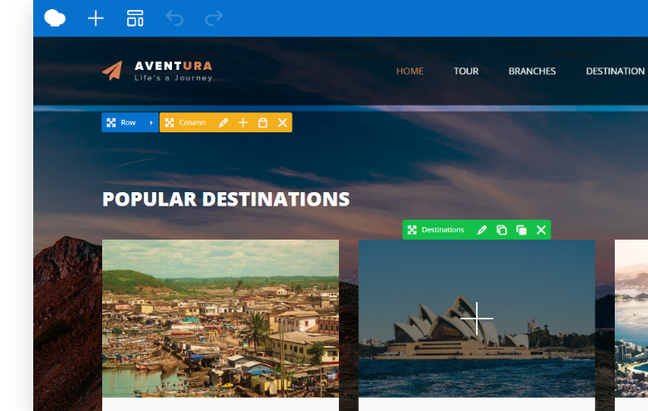
Task: Select the Column label in controls
Action: pyautogui.click(x=192, y=122)
